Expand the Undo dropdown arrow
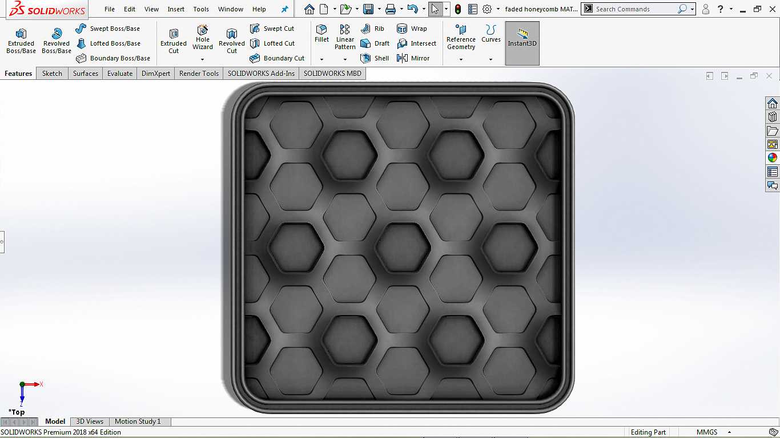 424,9
